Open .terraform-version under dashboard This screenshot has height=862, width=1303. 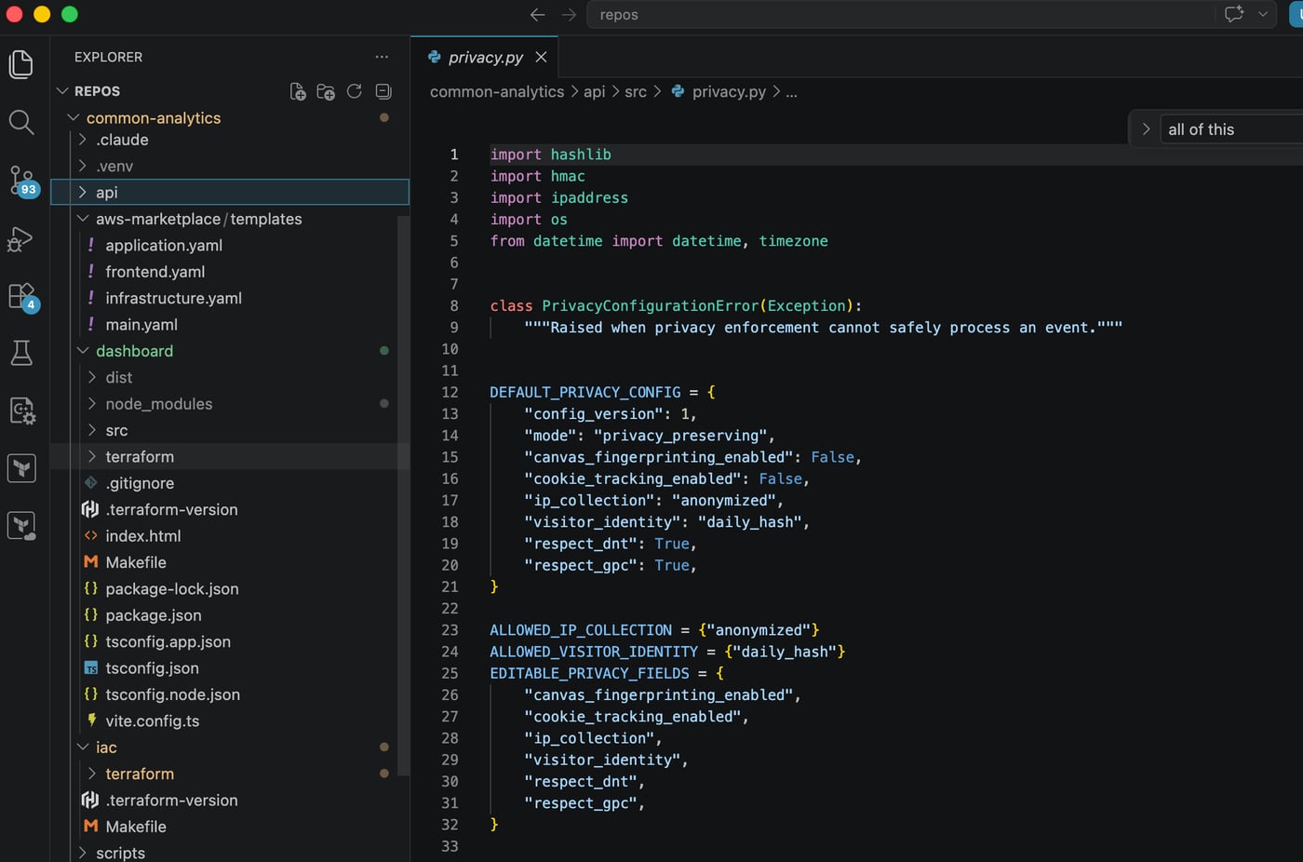coord(171,509)
